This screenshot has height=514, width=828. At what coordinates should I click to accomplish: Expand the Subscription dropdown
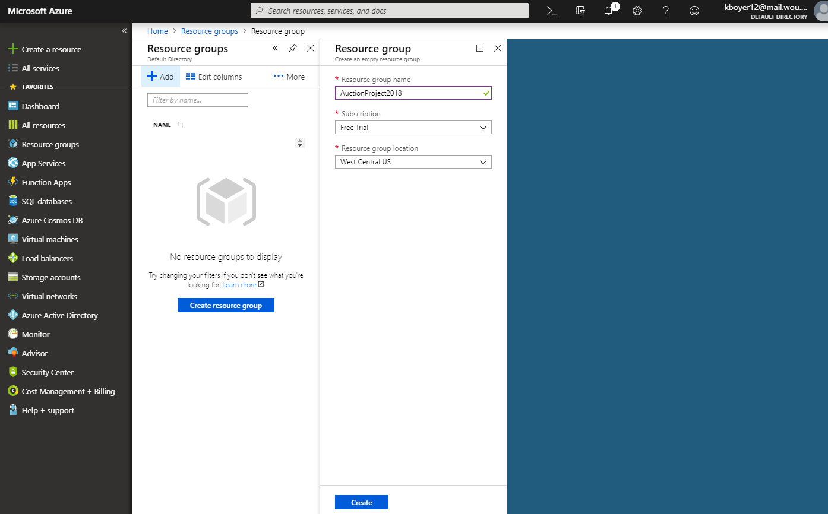click(x=413, y=128)
